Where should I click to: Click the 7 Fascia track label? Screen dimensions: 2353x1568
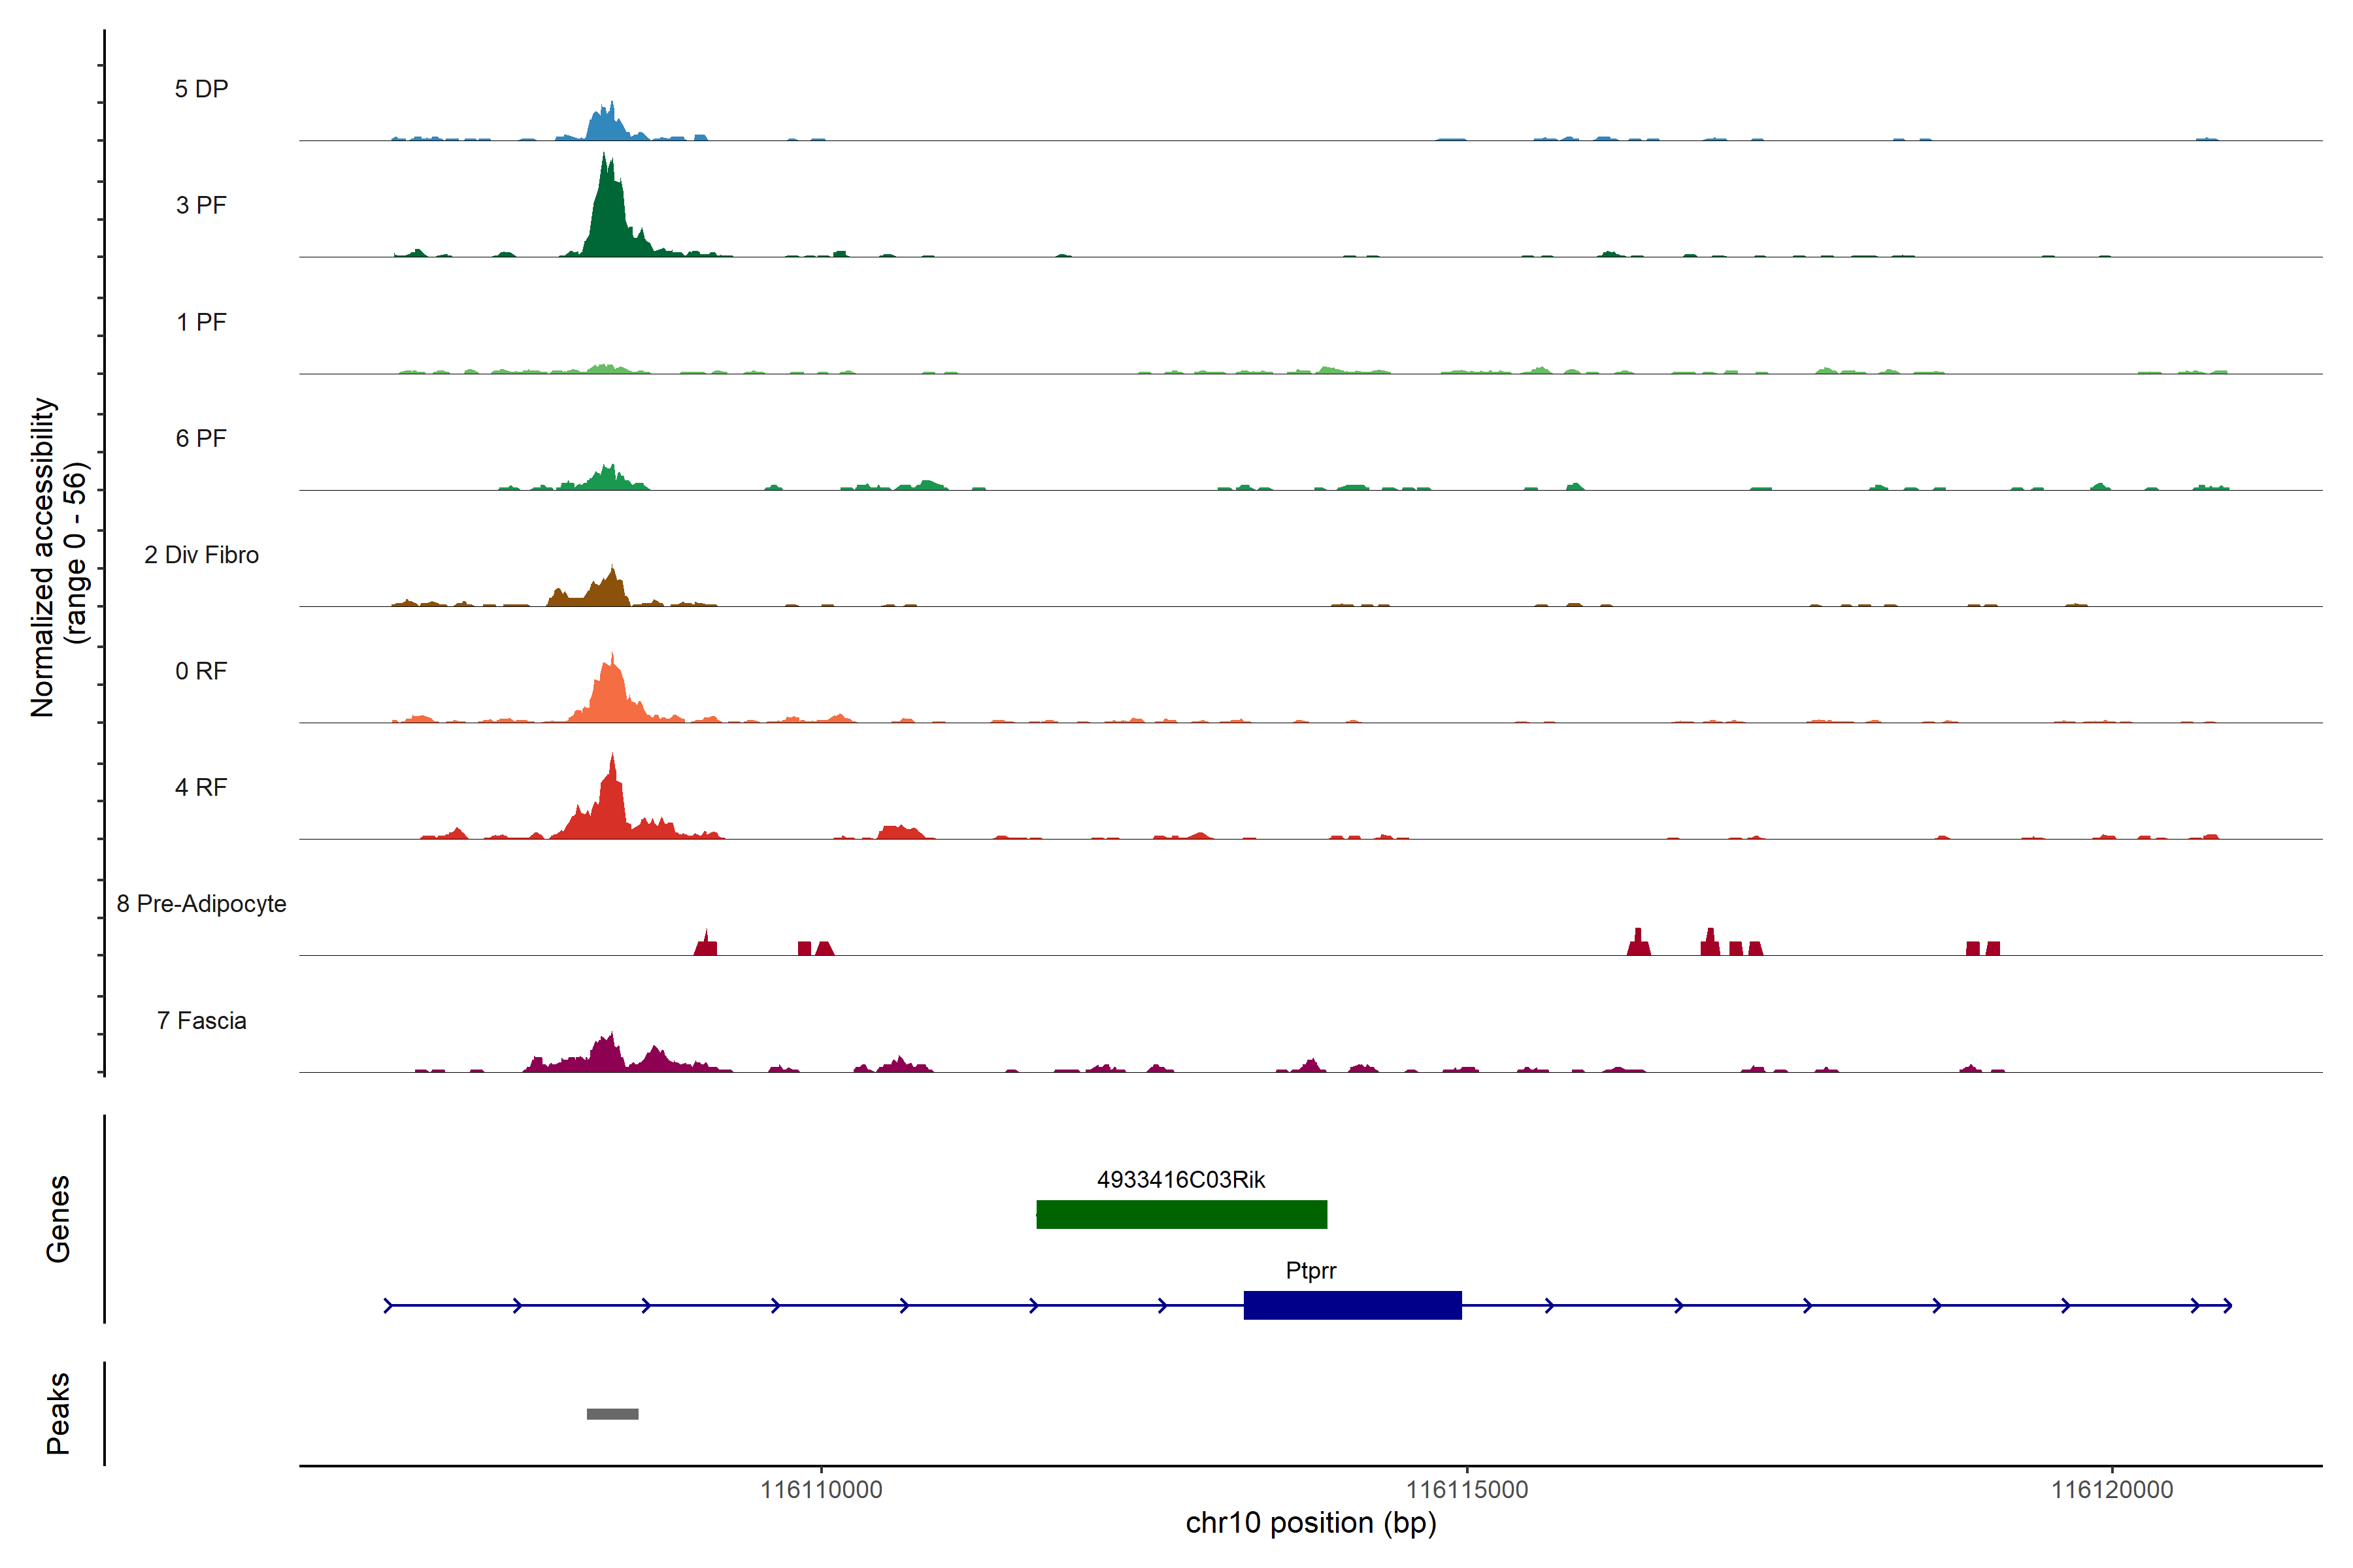click(201, 1020)
